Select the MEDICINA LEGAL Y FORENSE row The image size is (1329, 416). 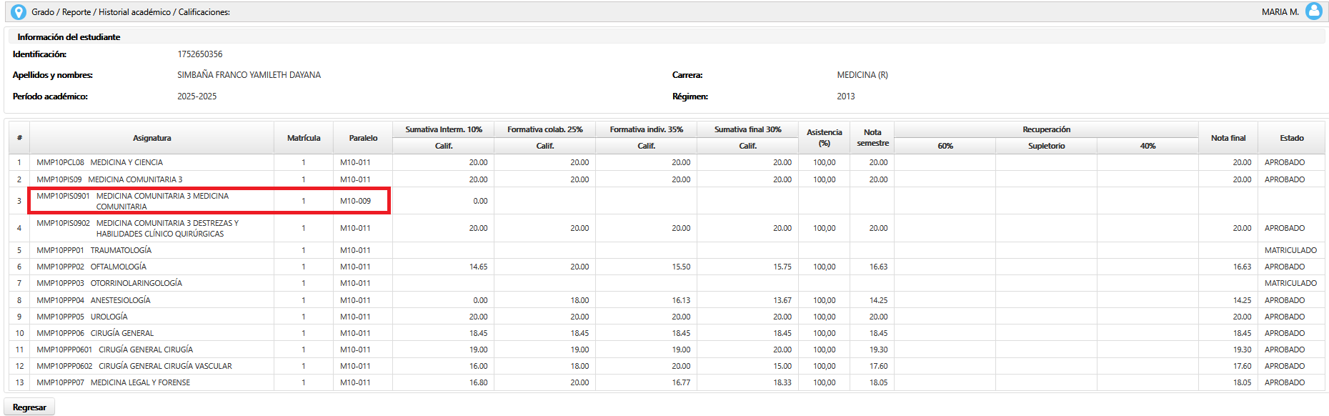coord(140,382)
